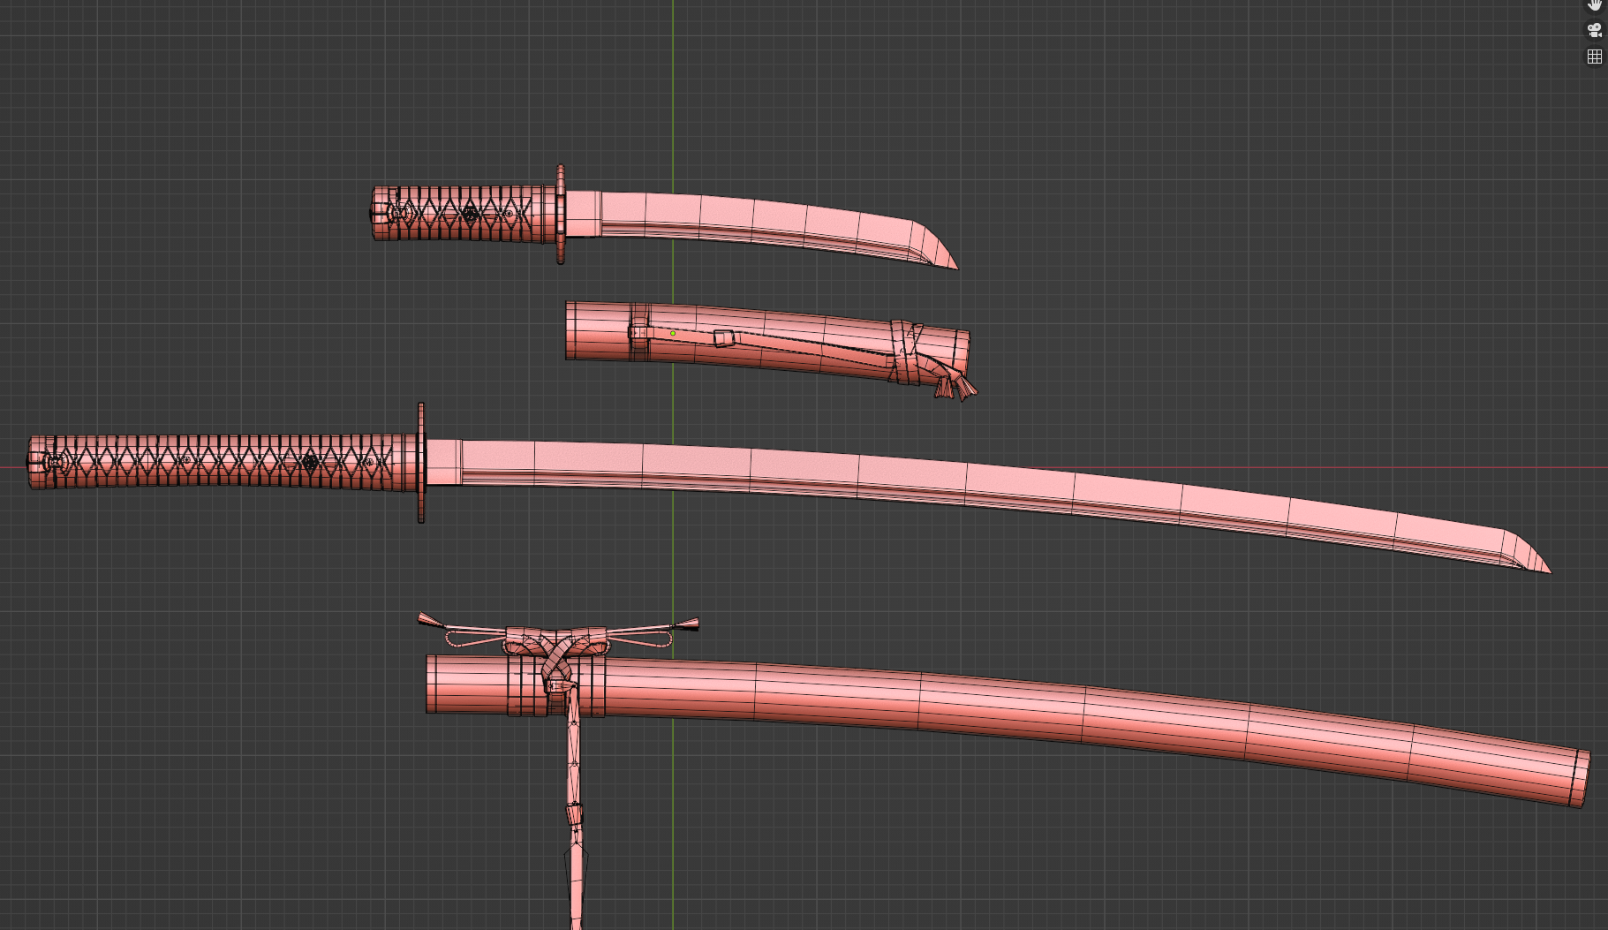Click the long scabbard's end cap
Viewport: 1608px width, 930px height.
pyautogui.click(x=1581, y=778)
